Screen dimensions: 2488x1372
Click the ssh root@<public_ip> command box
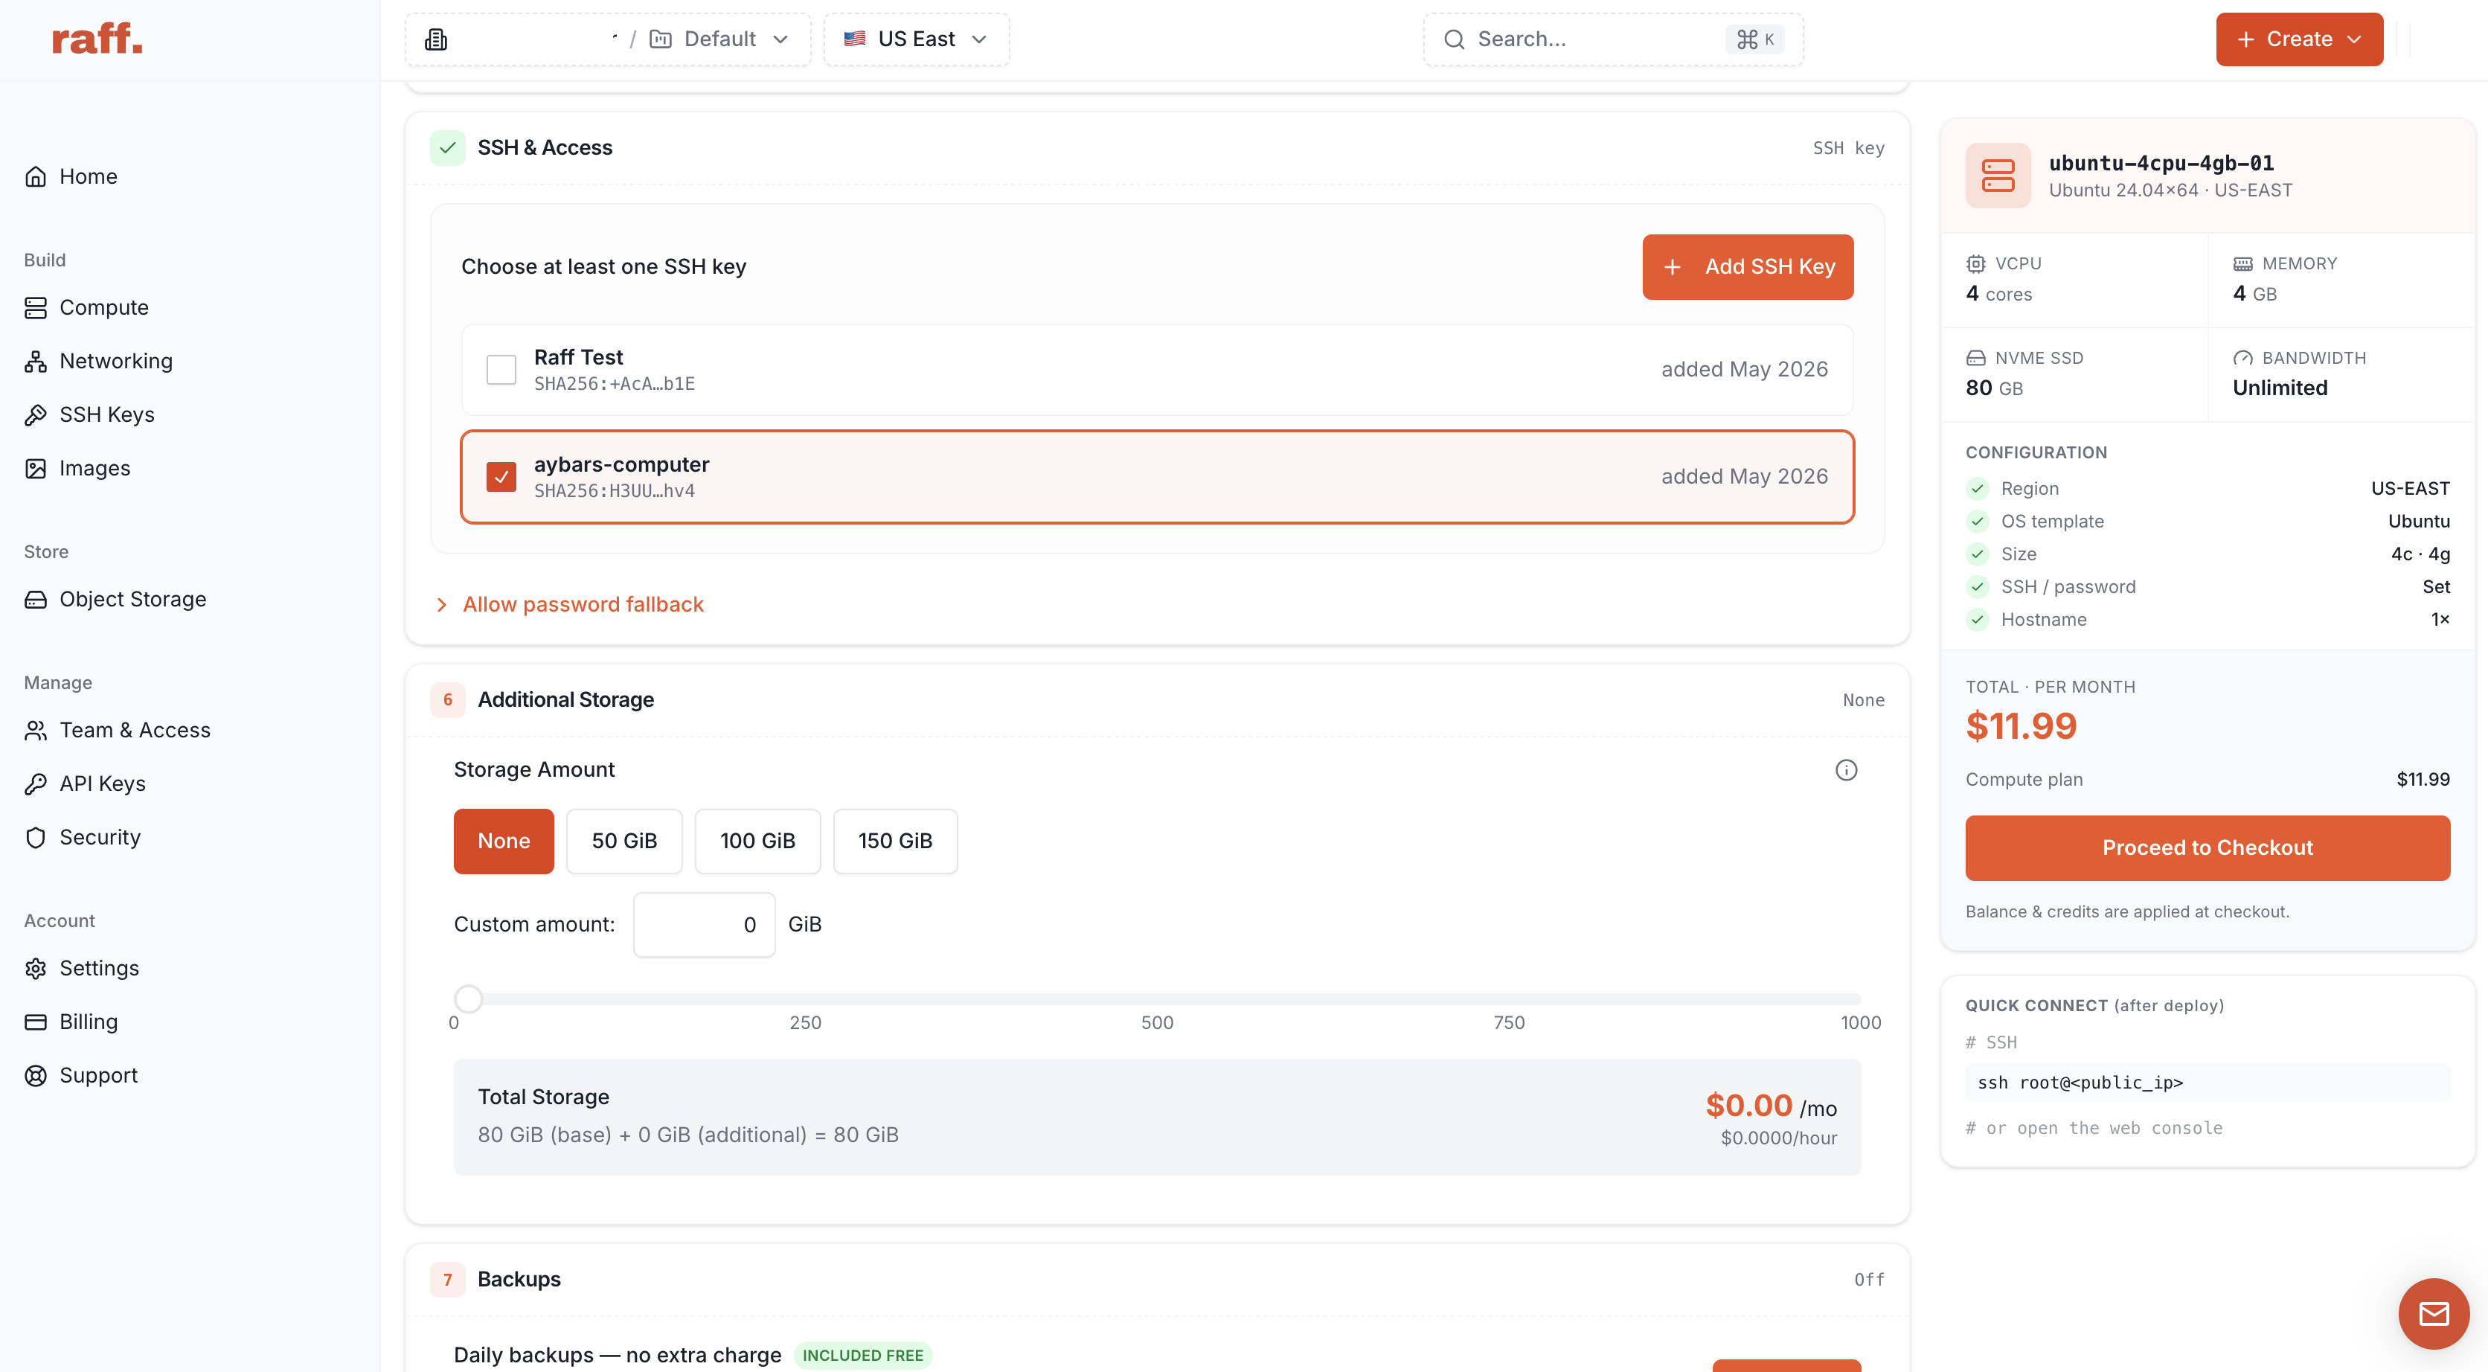pos(2207,1083)
